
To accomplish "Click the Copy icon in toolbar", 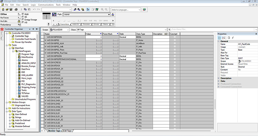I will [25, 9].
